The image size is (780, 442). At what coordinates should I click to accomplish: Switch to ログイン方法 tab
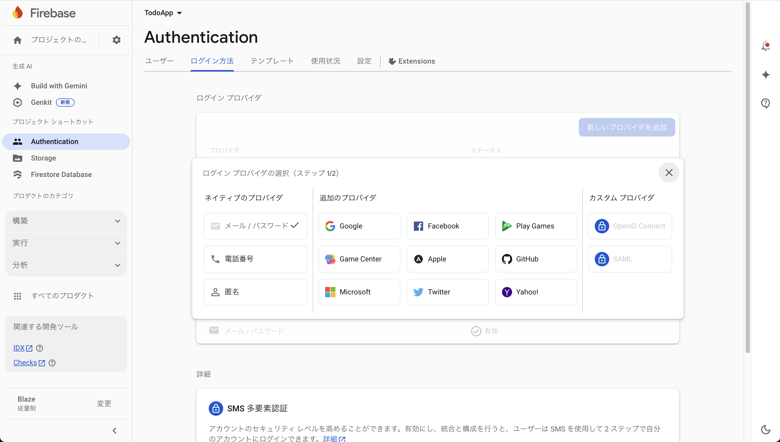click(212, 61)
